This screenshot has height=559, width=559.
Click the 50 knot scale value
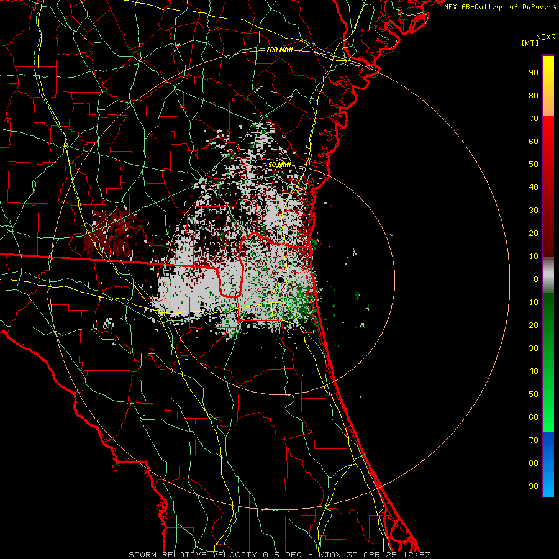534,165
